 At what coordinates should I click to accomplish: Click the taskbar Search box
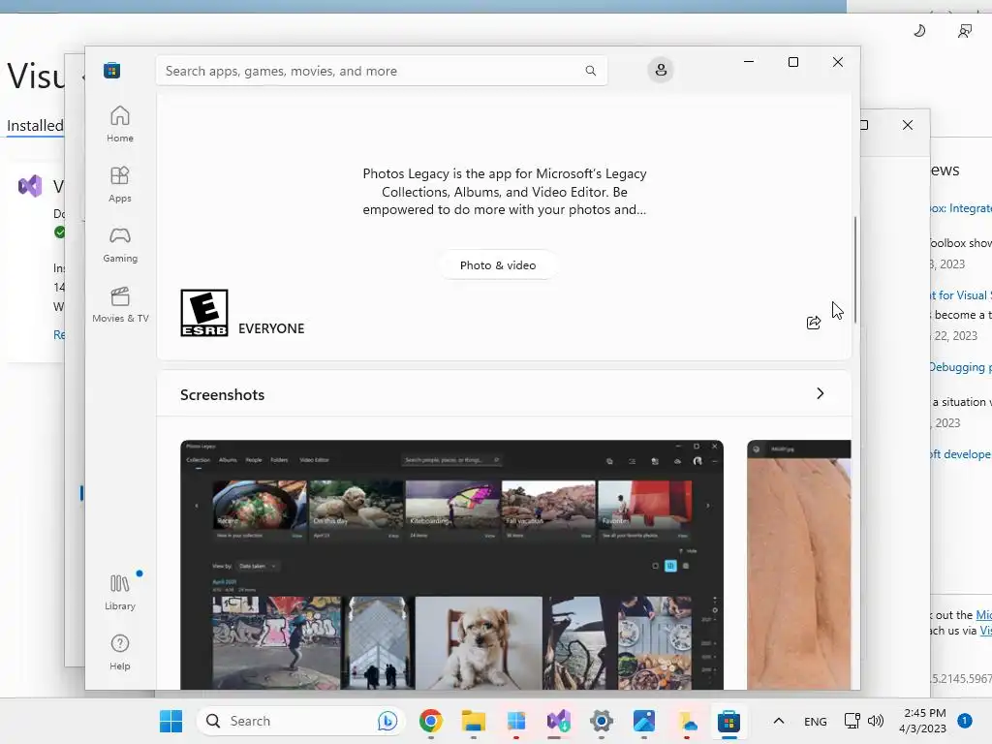[x=300, y=721]
